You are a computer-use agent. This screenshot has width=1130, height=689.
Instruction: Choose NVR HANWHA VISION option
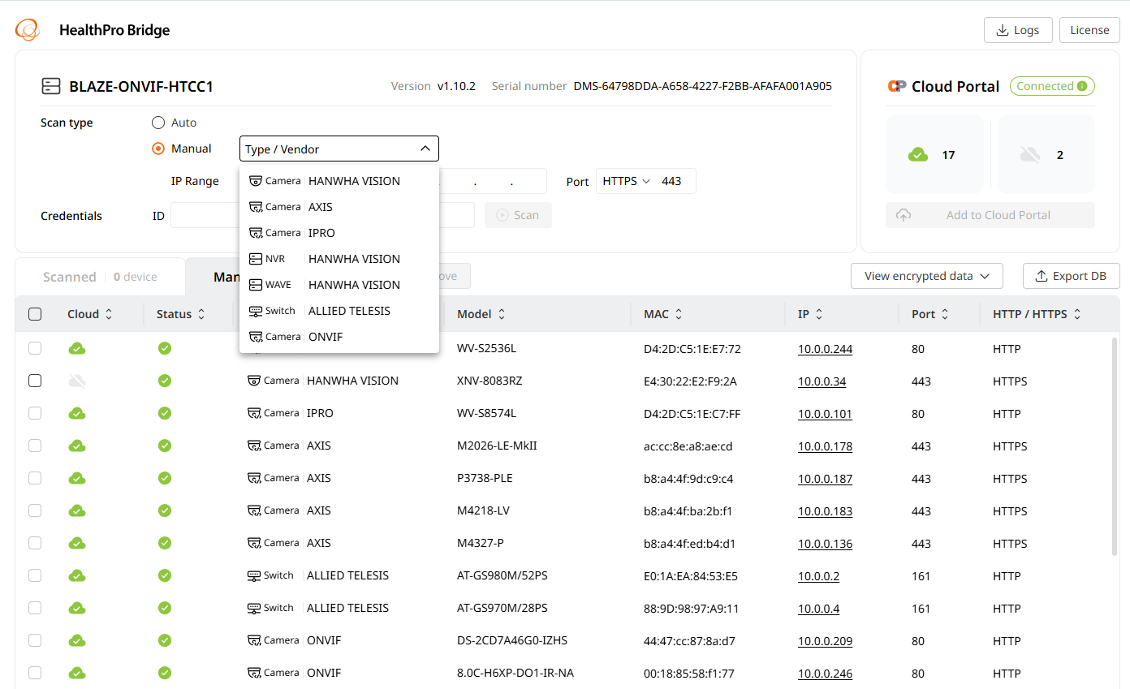point(339,259)
